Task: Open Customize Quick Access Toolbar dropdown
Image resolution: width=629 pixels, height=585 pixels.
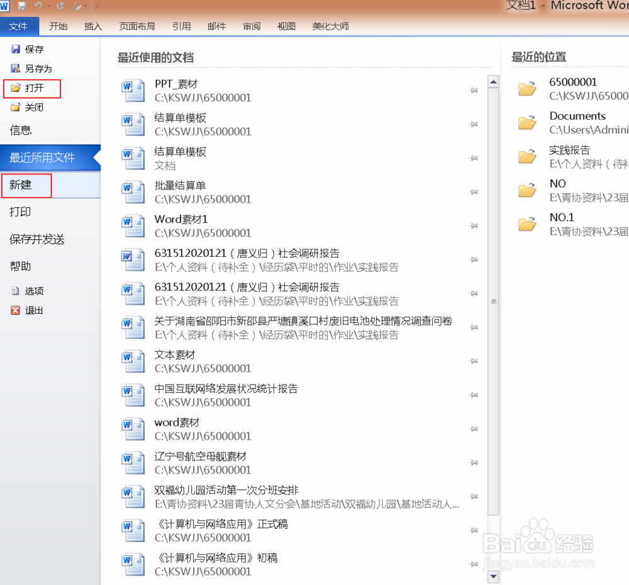Action: pyautogui.click(x=97, y=6)
